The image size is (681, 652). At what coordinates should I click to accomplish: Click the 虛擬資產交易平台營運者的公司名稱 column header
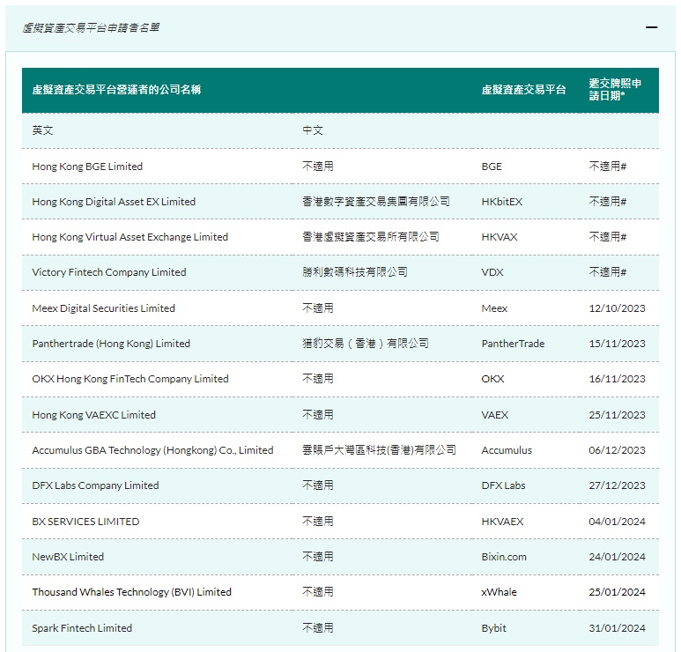pyautogui.click(x=116, y=90)
